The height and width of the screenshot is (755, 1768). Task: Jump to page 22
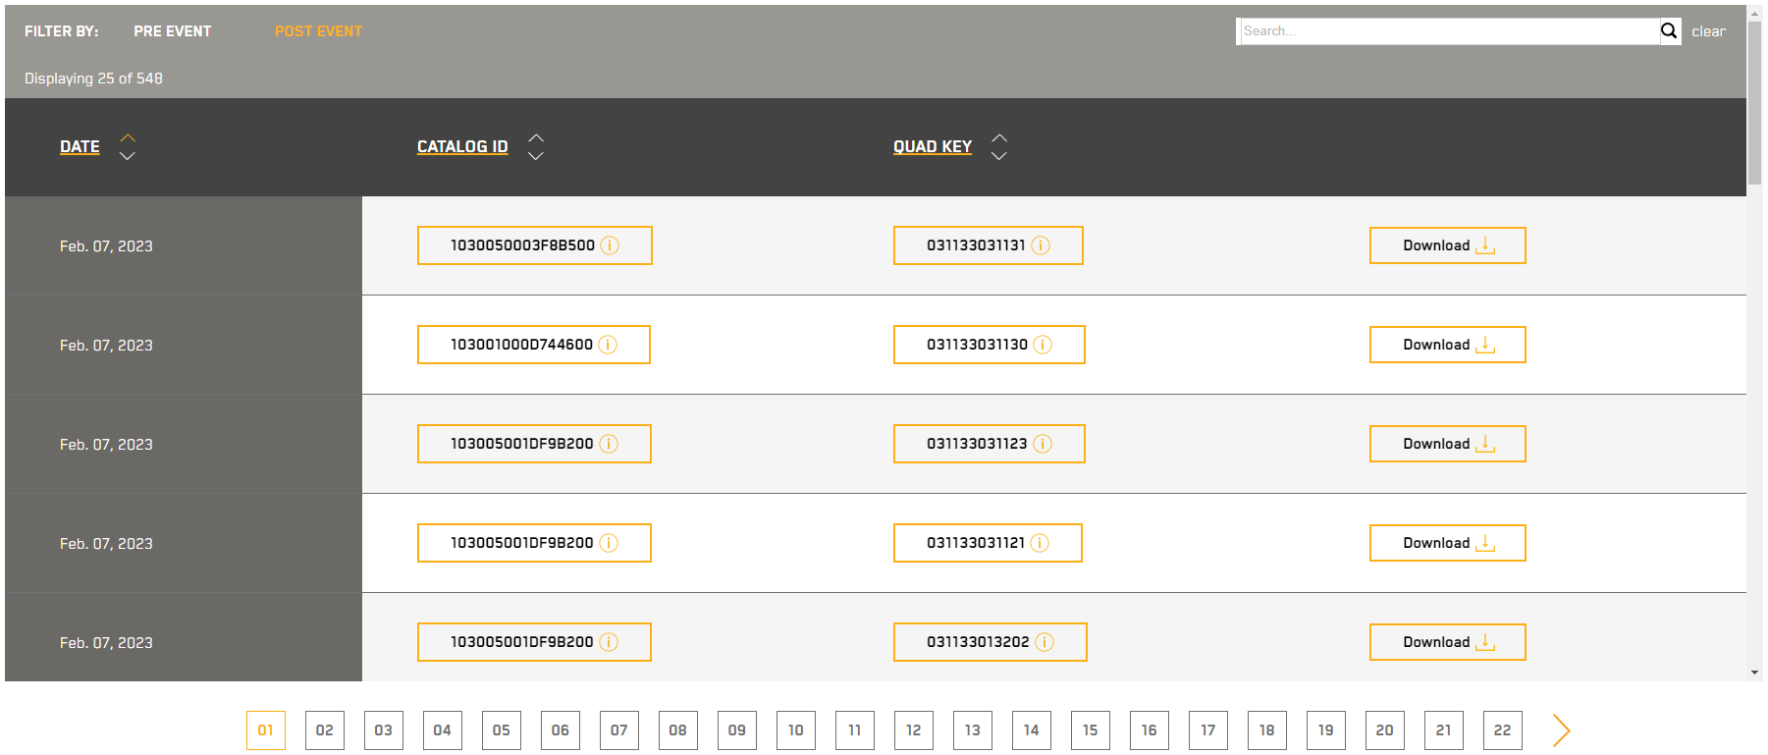pos(1503,730)
